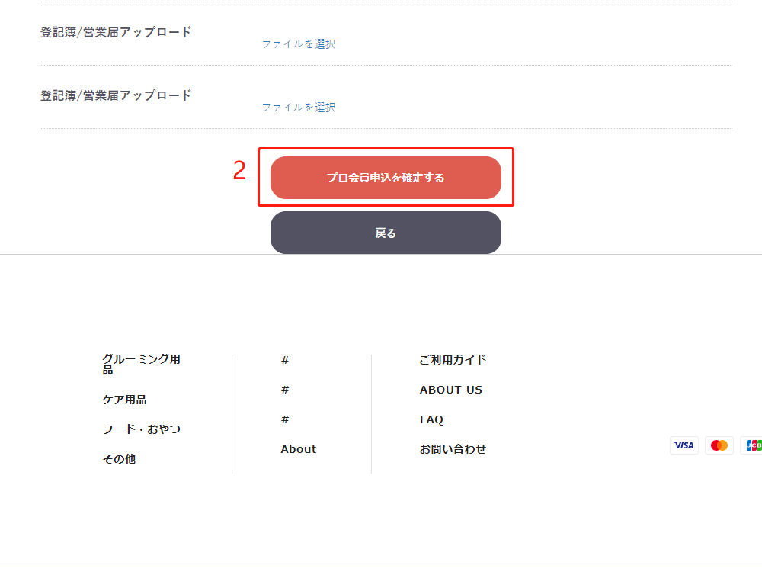Image resolution: width=762 pixels, height=572 pixels.
Task: Click the topmost # footer link
Action: pos(285,360)
